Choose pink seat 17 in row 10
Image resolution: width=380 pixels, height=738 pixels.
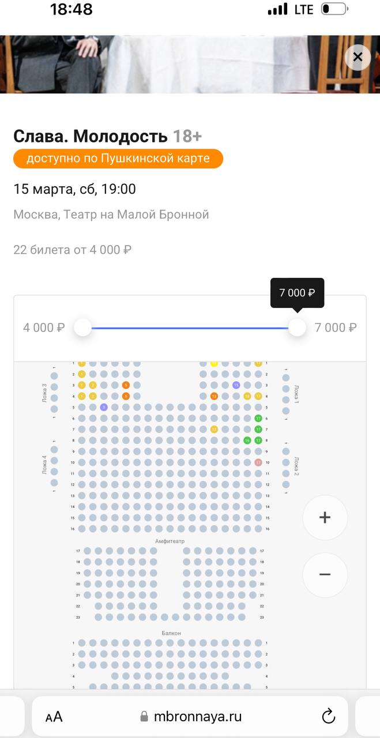(x=258, y=462)
